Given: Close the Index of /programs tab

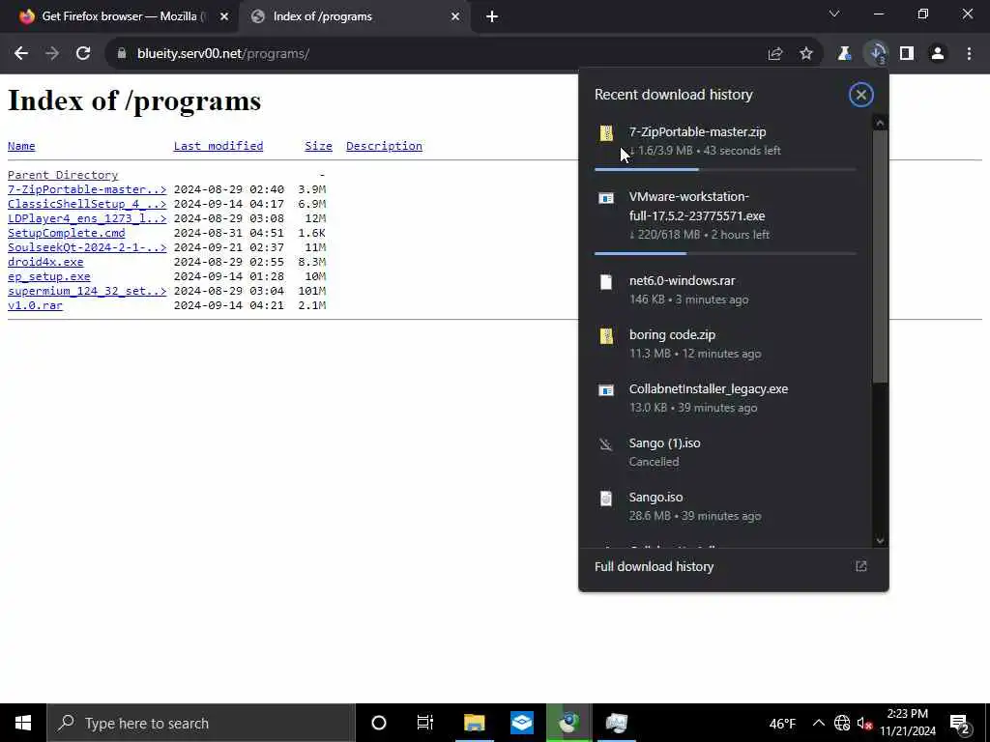Looking at the screenshot, I should (455, 16).
